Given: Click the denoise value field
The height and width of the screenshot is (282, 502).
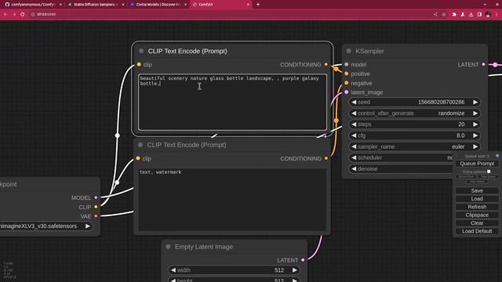Looking at the screenshot, I should point(402,168).
